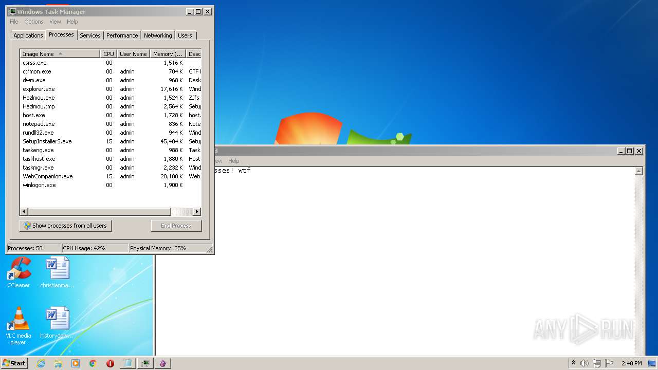Click the process list horizontal scrollbar thumb
Screen dimensions: 658x370
[x=100, y=212]
